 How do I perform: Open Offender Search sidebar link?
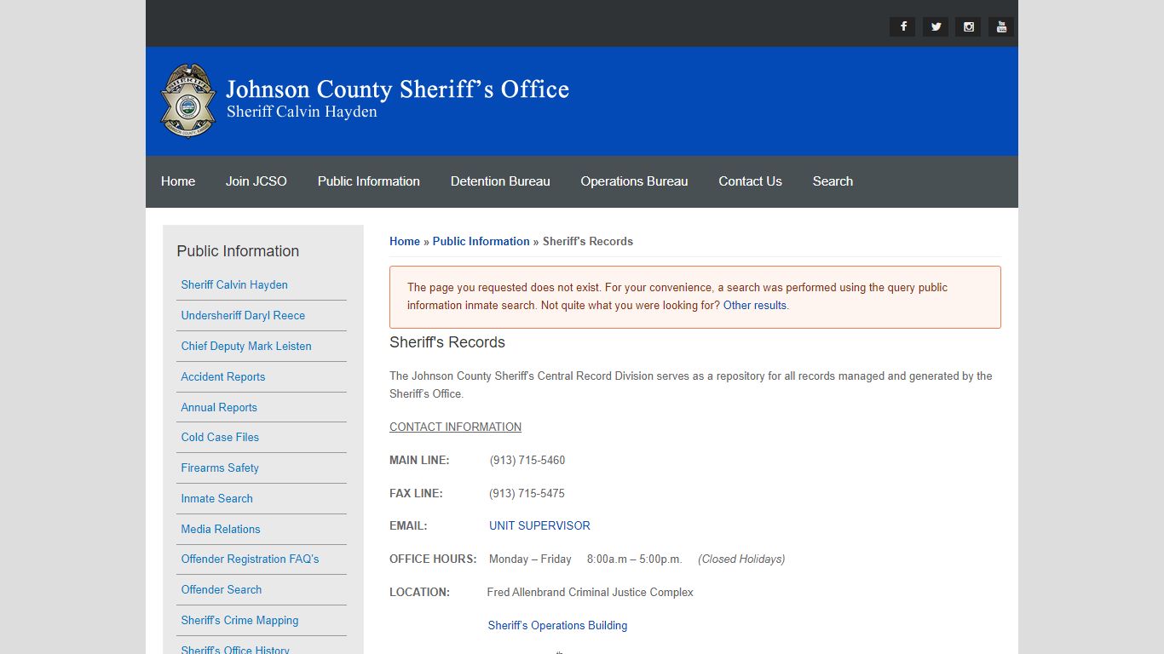point(222,589)
